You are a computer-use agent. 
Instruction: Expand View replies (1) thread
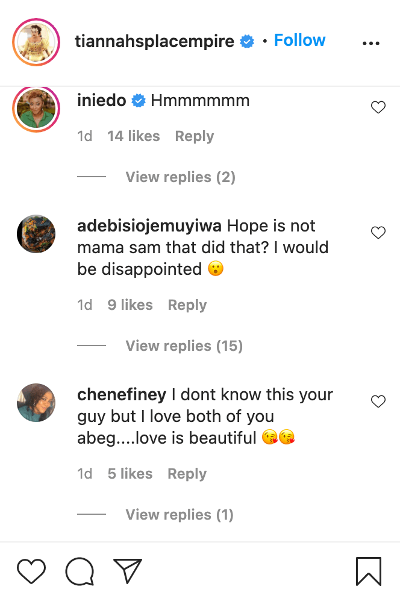point(180,515)
